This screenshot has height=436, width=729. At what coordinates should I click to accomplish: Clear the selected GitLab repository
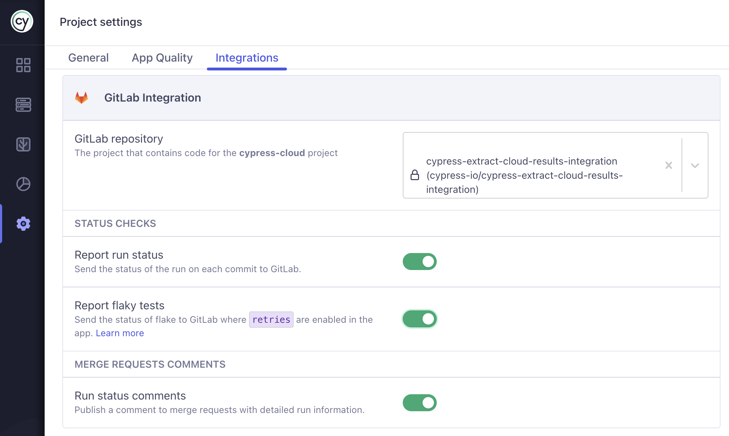[x=669, y=165]
